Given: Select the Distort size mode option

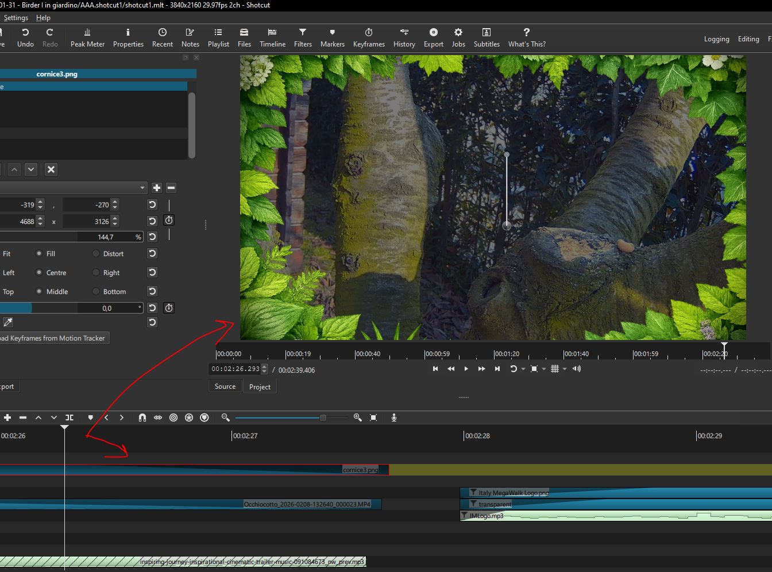Looking at the screenshot, I should pyautogui.click(x=96, y=254).
